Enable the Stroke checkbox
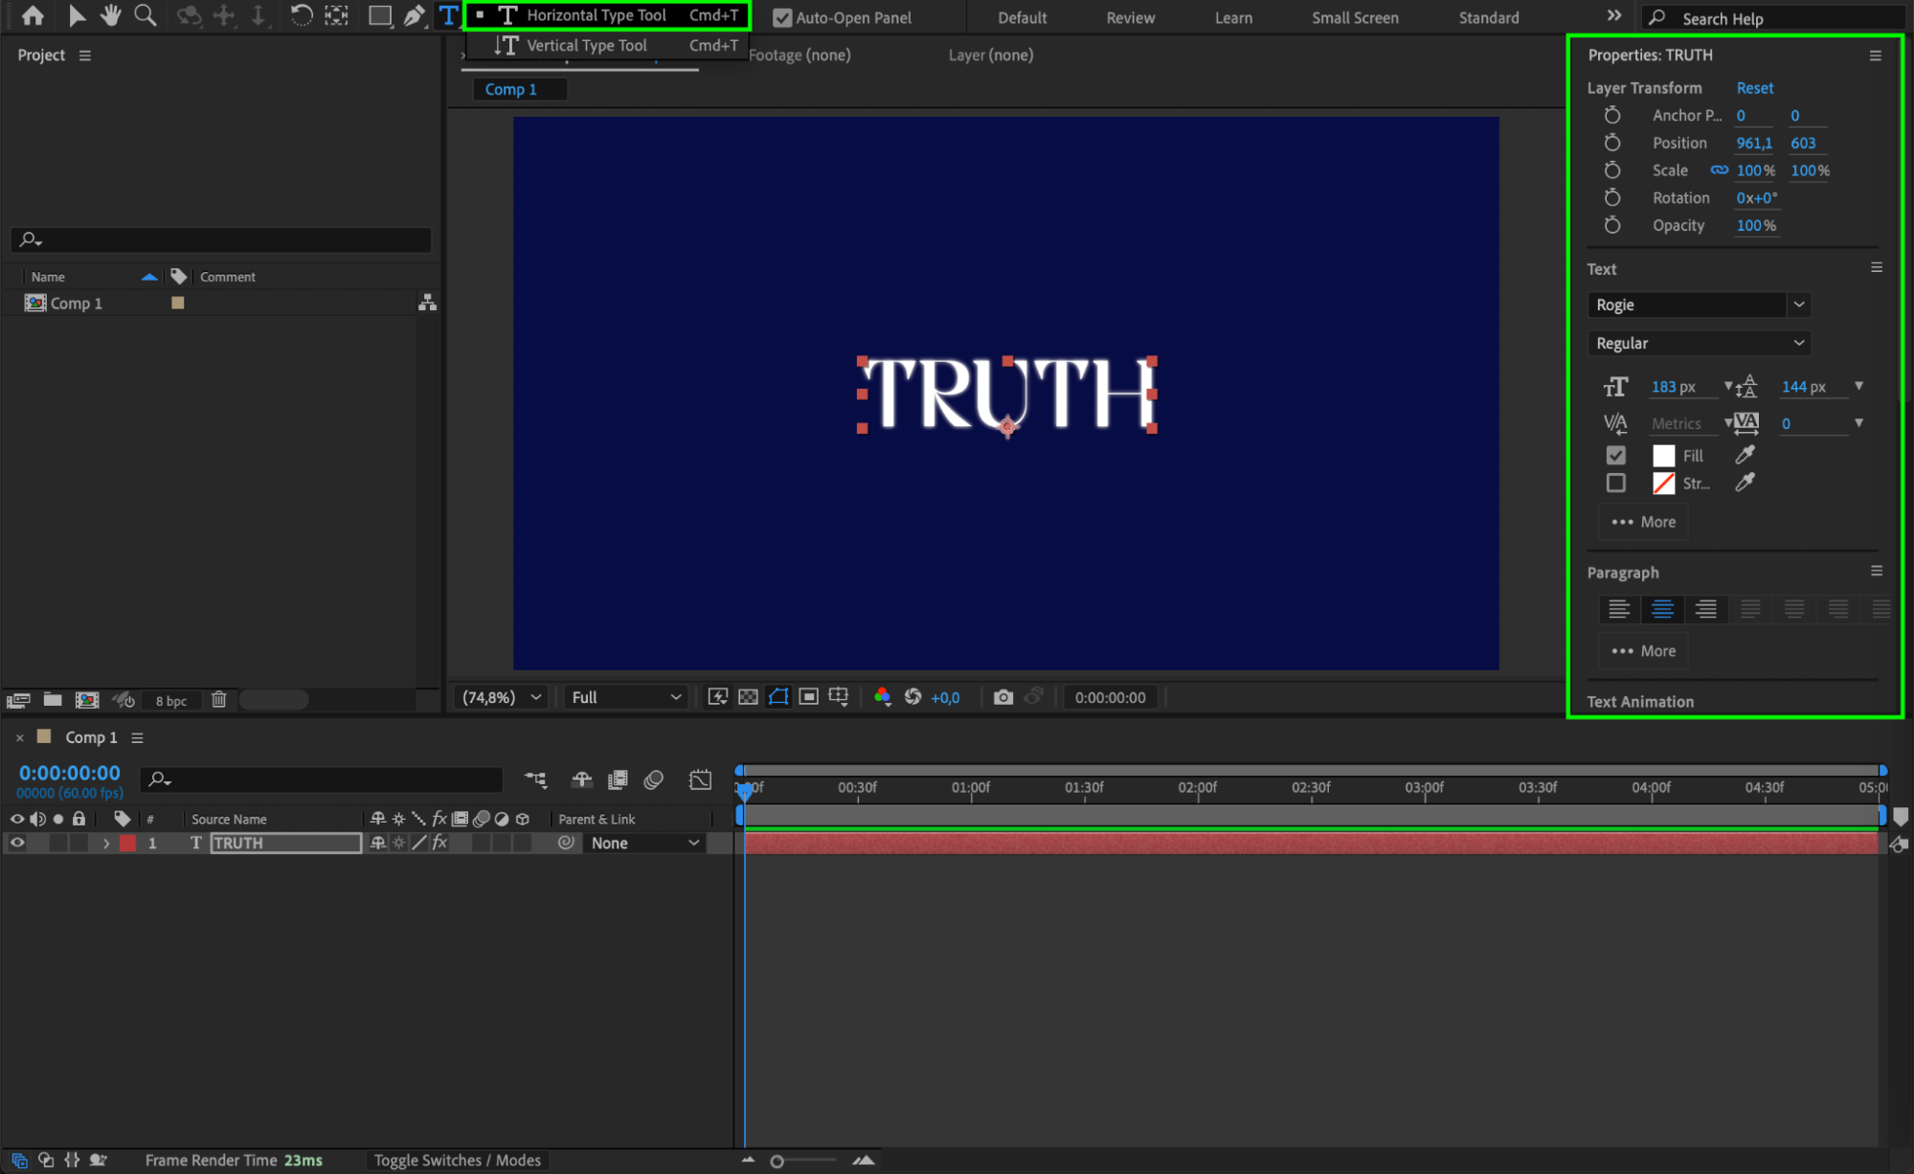Screen dimensions: 1914x1174 (1616, 483)
